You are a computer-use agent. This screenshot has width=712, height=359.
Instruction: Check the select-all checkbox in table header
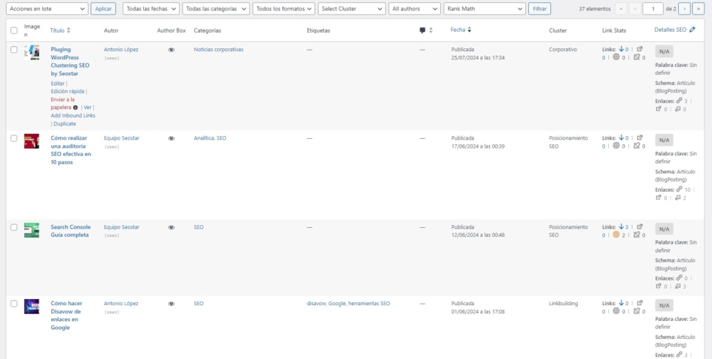(x=14, y=30)
